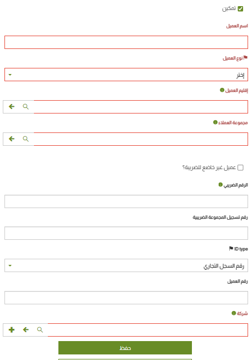Check the عميل غير خاضع للضريبة checkbox
This screenshot has height=360, width=252.
(x=240, y=167)
